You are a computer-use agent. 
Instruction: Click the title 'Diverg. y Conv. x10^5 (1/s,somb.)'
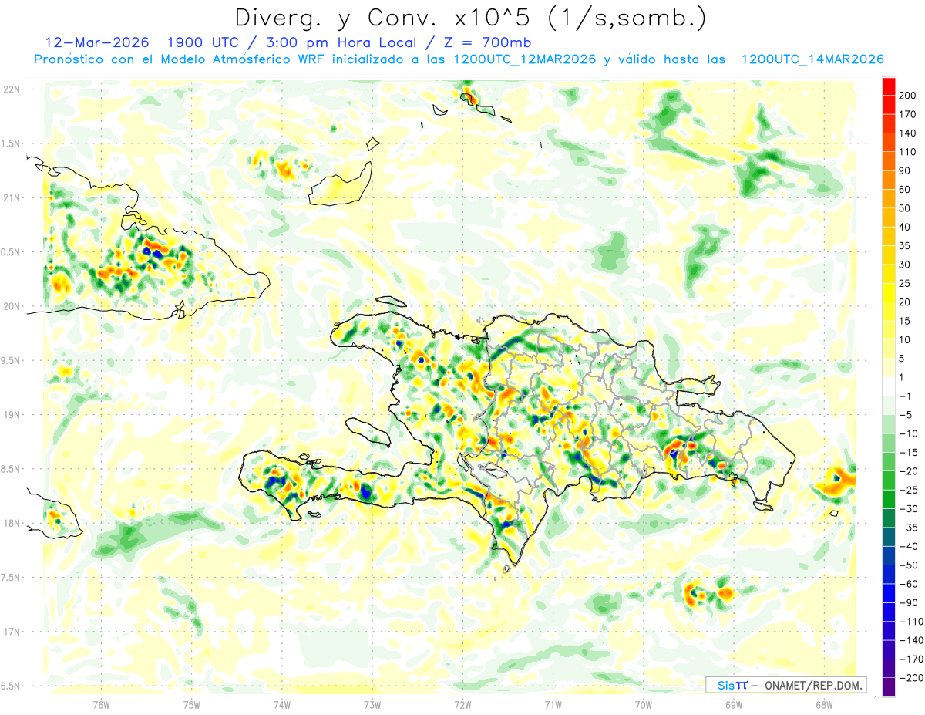(x=470, y=18)
